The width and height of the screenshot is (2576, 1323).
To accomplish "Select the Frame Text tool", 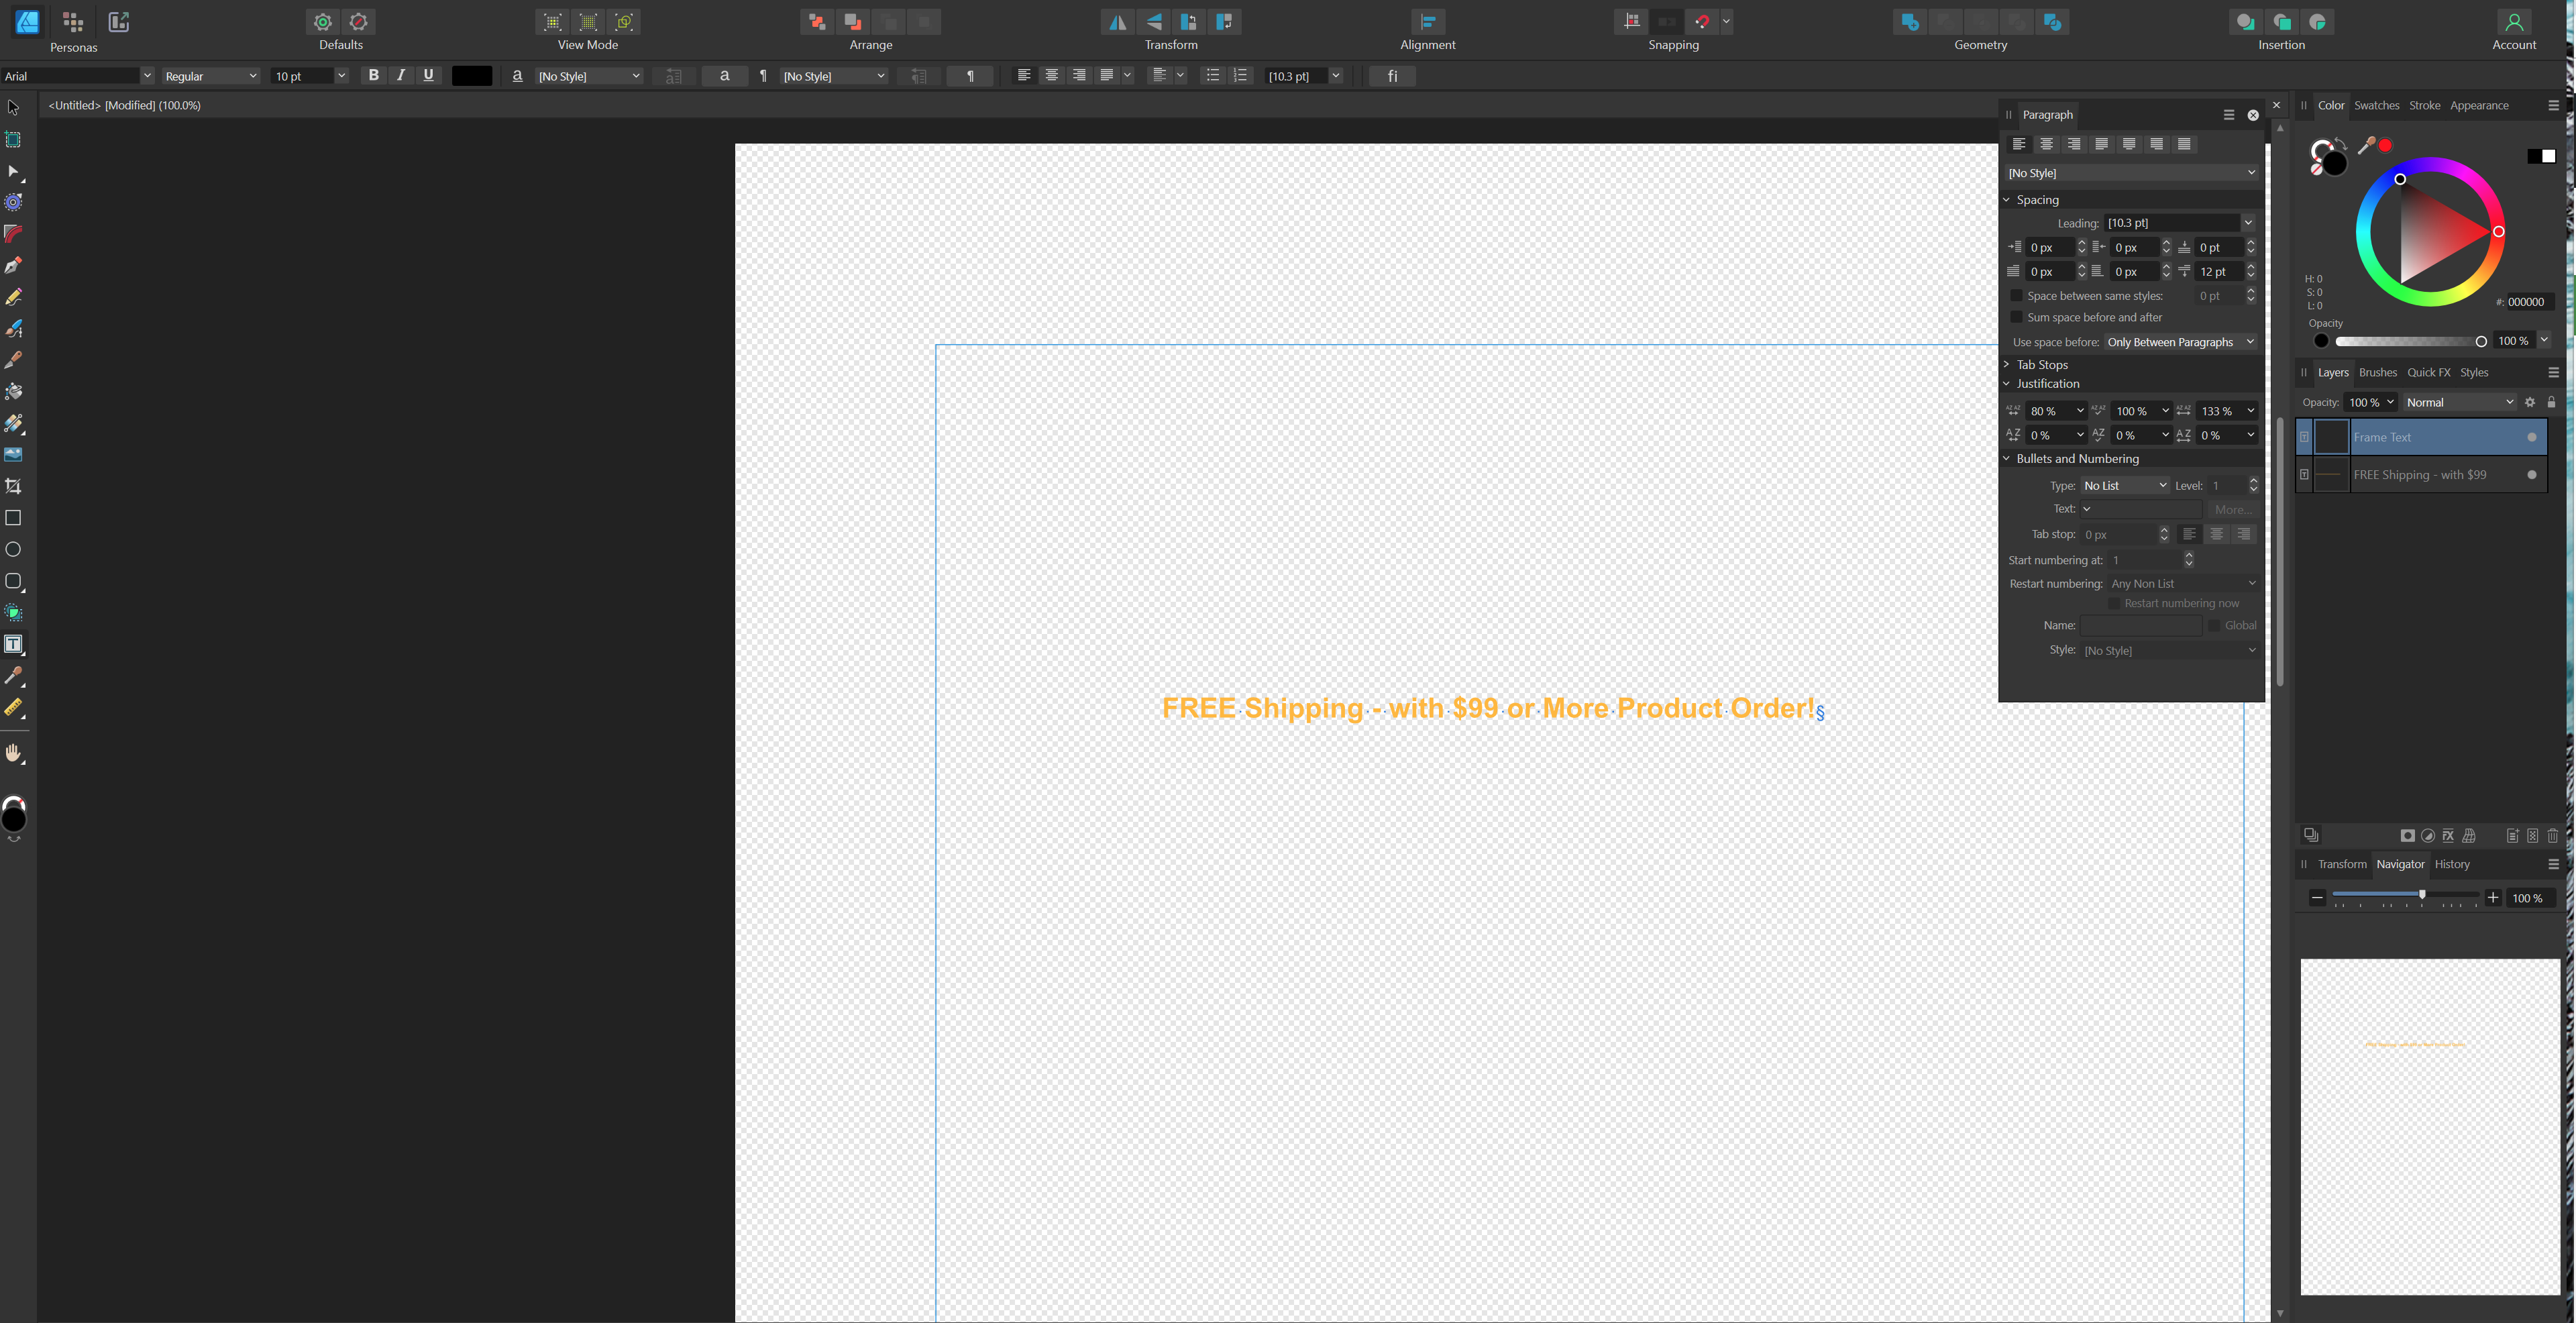I will [x=13, y=645].
